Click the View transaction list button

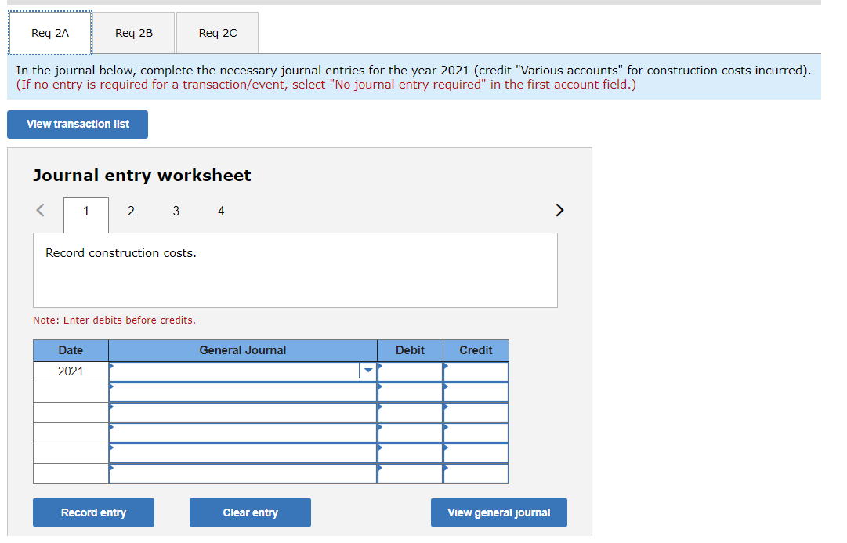click(x=78, y=125)
